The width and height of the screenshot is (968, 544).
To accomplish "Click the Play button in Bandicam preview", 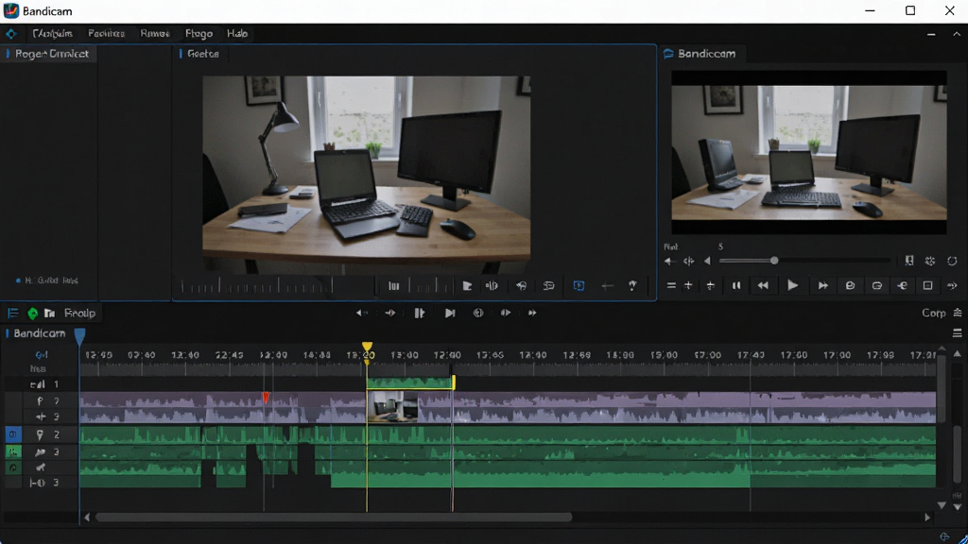I will click(793, 285).
